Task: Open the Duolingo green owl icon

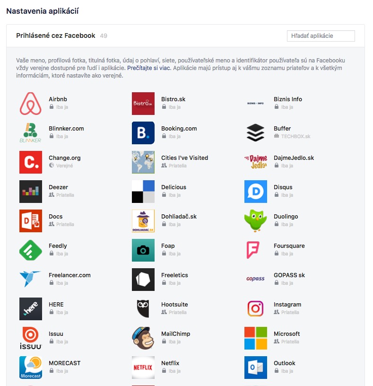Action: pos(255,221)
